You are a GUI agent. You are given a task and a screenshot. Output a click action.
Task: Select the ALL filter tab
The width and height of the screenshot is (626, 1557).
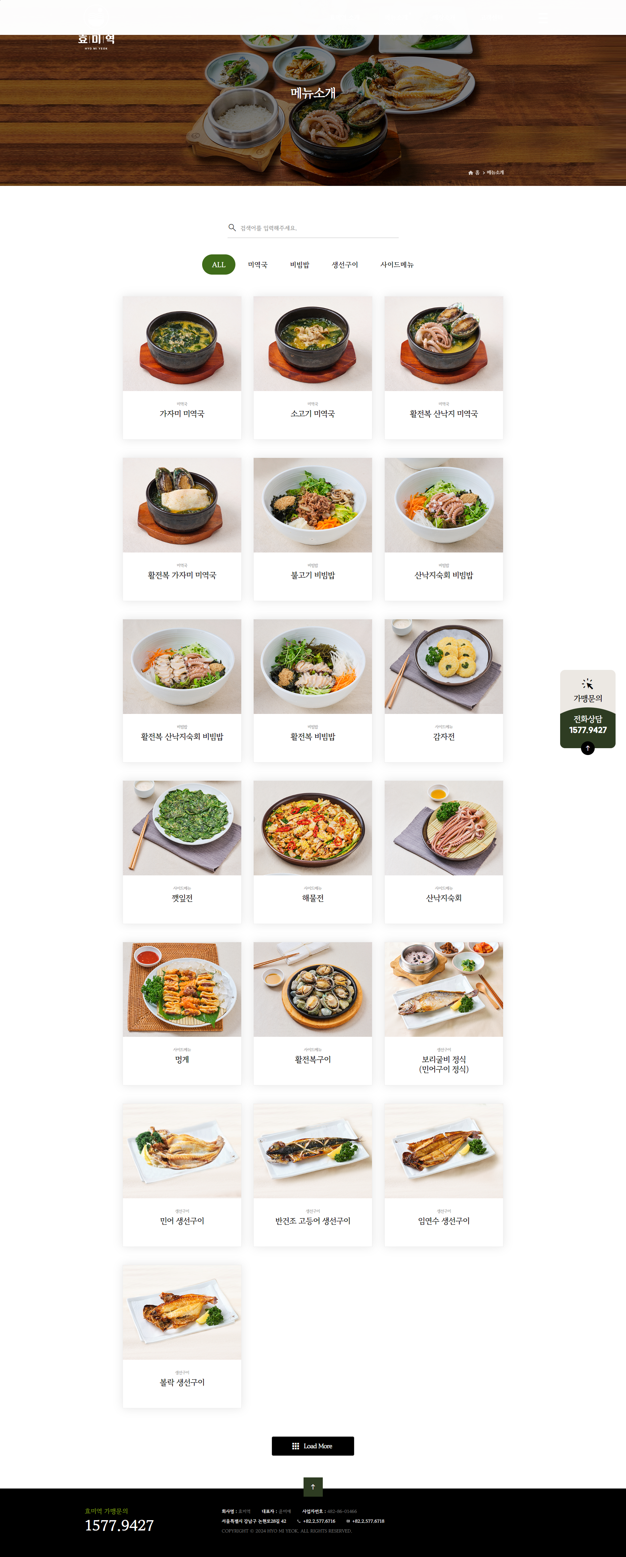[219, 265]
